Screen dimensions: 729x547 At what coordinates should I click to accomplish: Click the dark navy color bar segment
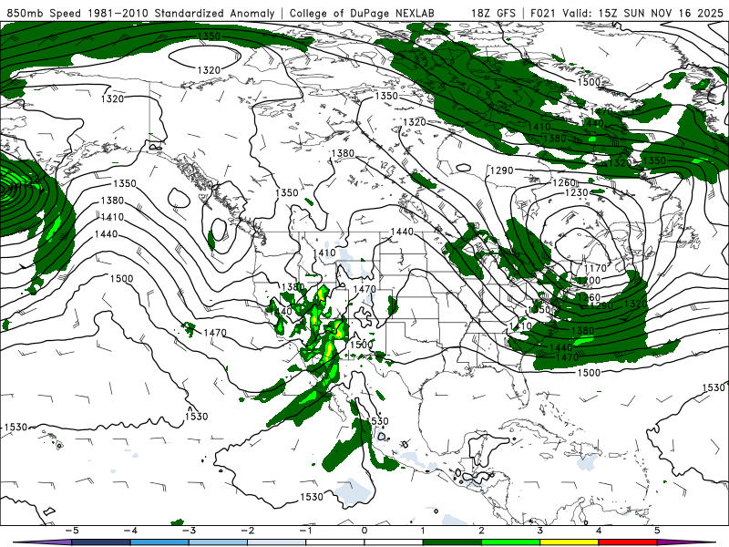click(x=101, y=542)
